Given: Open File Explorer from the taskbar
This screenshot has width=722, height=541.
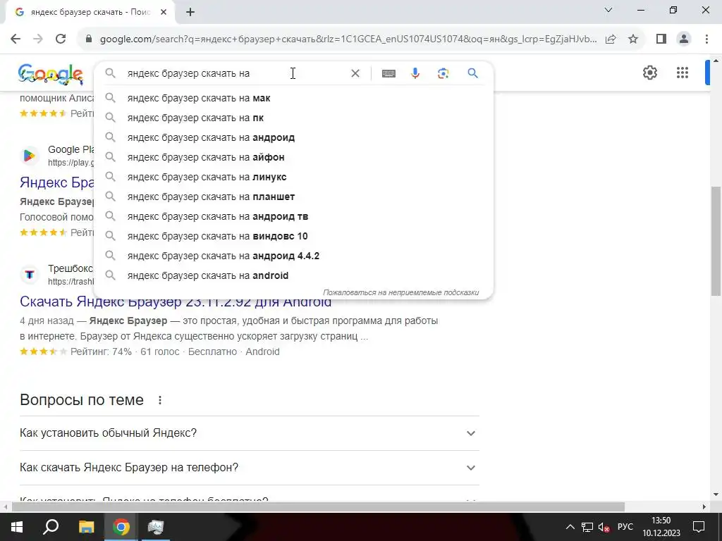Looking at the screenshot, I should pos(86,527).
